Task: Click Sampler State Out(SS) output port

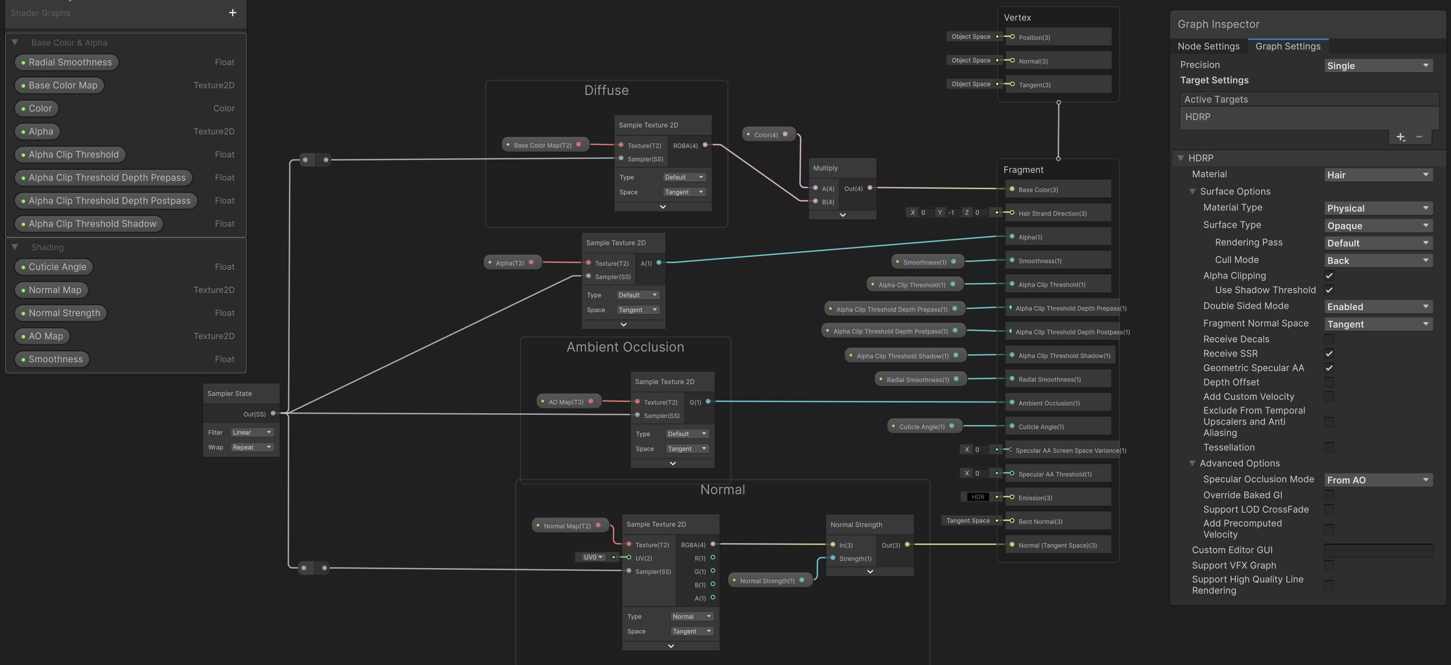Action: pyautogui.click(x=273, y=413)
